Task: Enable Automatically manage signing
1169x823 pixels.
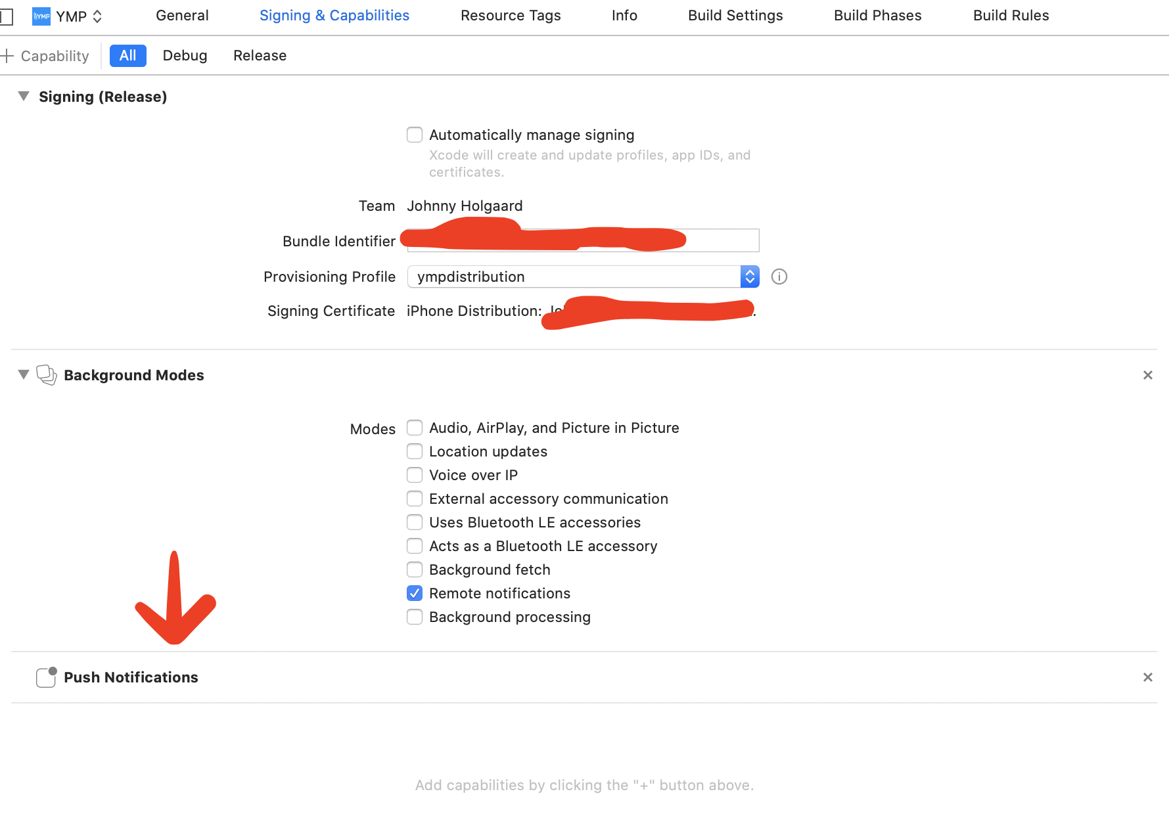Action: point(414,134)
